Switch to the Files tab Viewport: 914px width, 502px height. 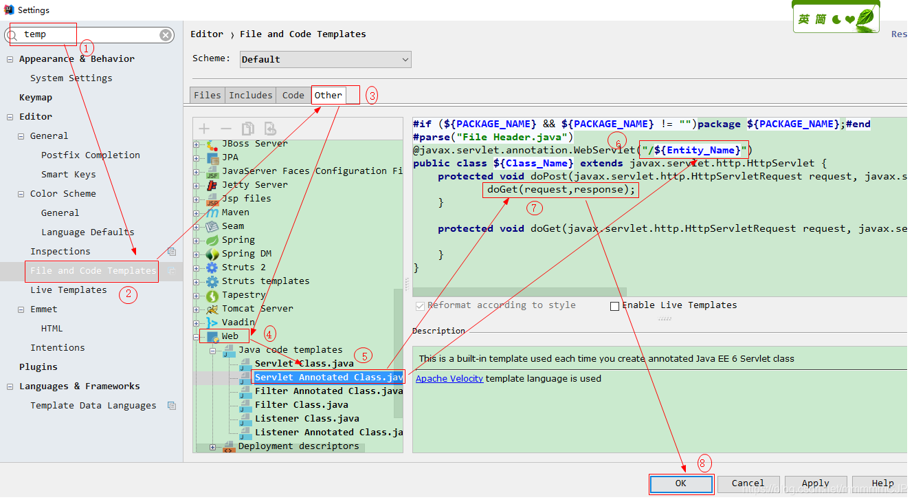coord(208,96)
